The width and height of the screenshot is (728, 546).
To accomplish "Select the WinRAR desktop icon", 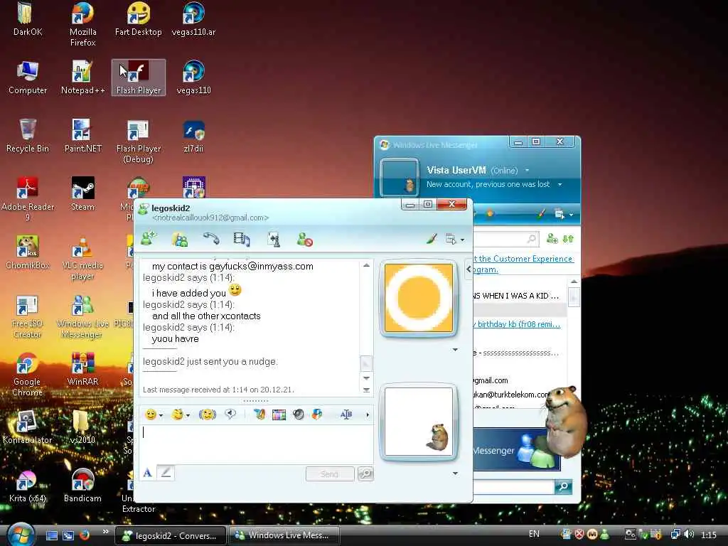I will coord(82,369).
